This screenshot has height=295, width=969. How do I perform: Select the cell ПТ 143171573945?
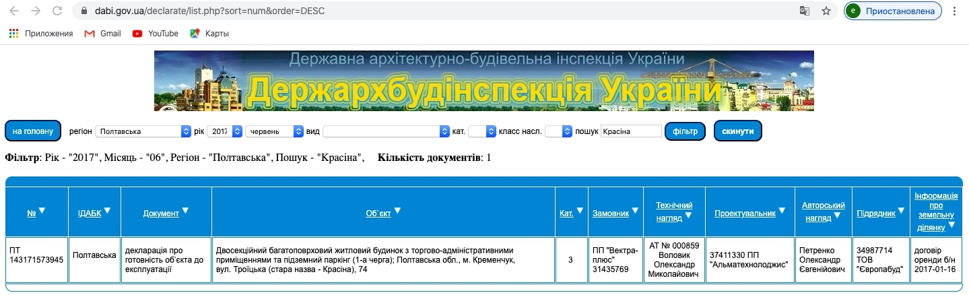coord(37,260)
